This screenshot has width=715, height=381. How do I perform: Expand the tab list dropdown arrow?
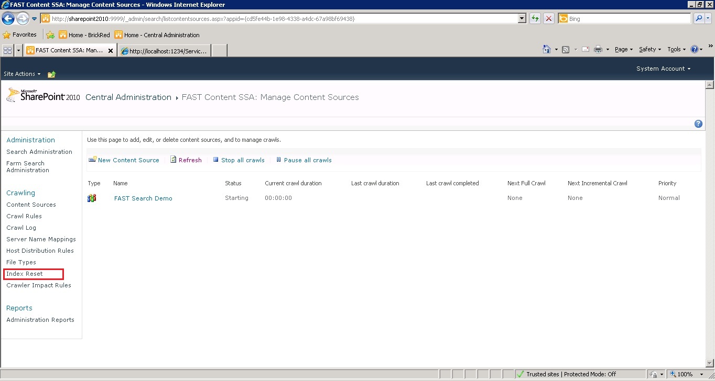point(19,50)
